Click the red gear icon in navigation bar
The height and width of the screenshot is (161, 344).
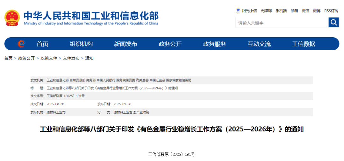pos(22,44)
